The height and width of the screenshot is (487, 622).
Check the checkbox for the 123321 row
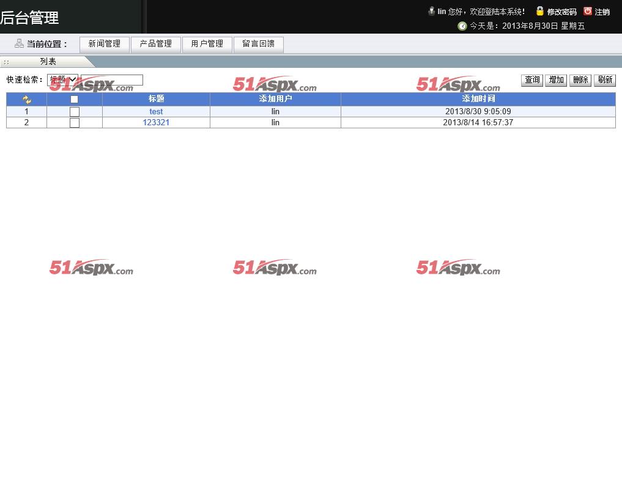[75, 123]
